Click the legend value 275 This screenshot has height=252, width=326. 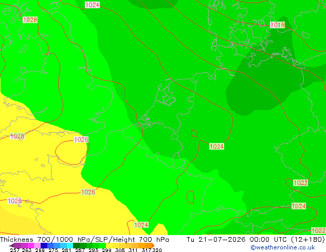click(x=53, y=250)
